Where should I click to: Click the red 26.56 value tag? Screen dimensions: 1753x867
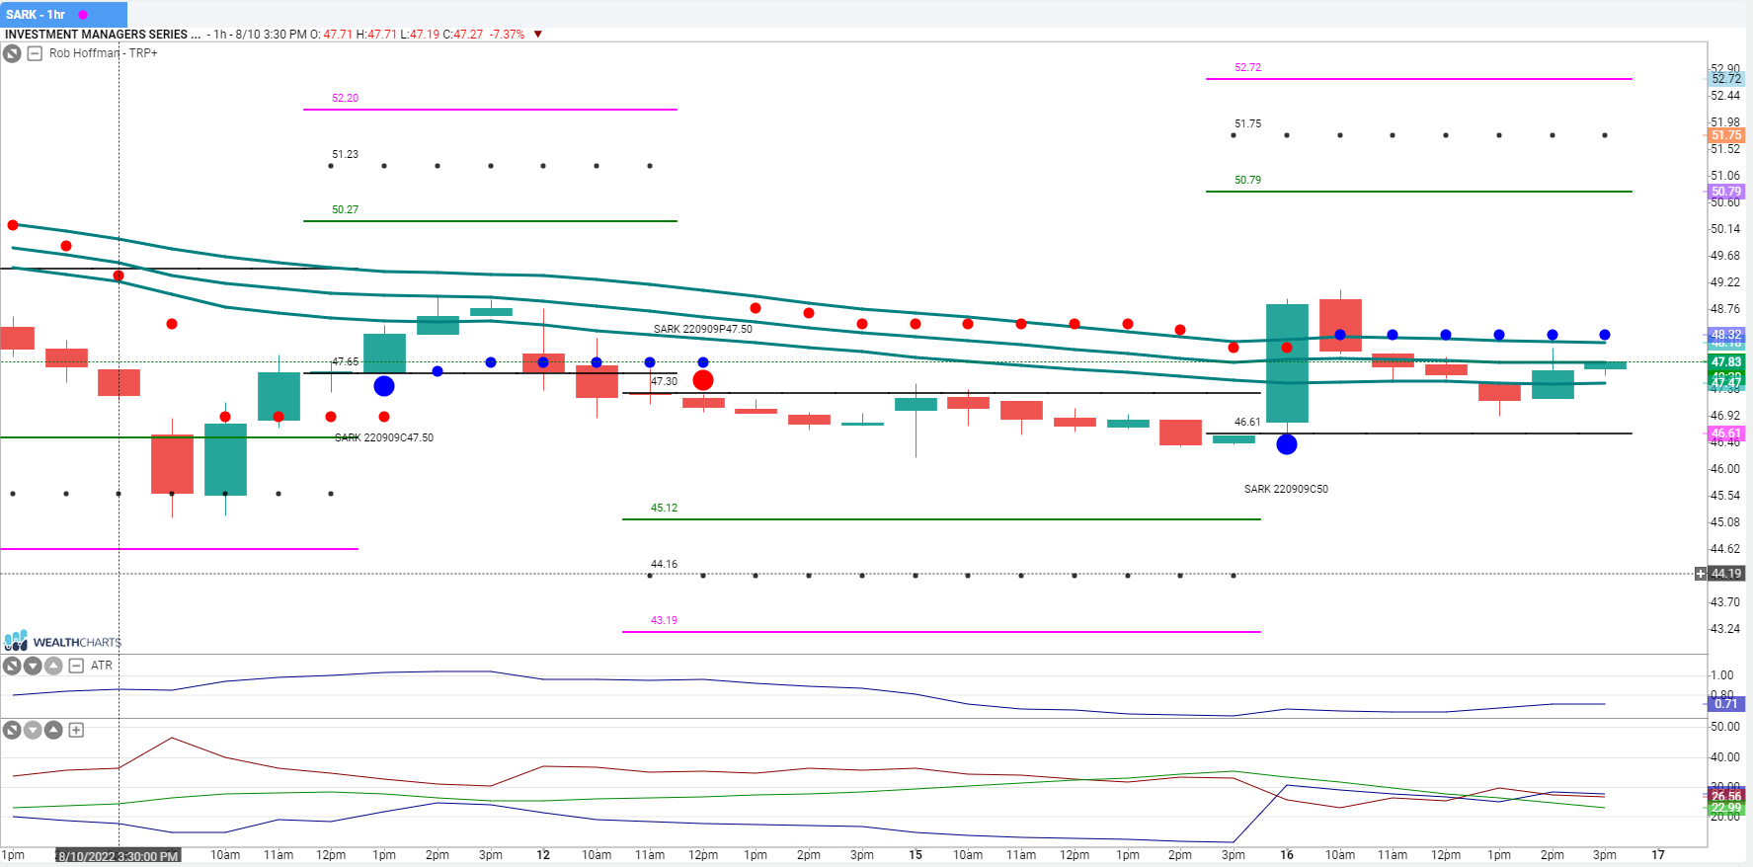pos(1726,796)
